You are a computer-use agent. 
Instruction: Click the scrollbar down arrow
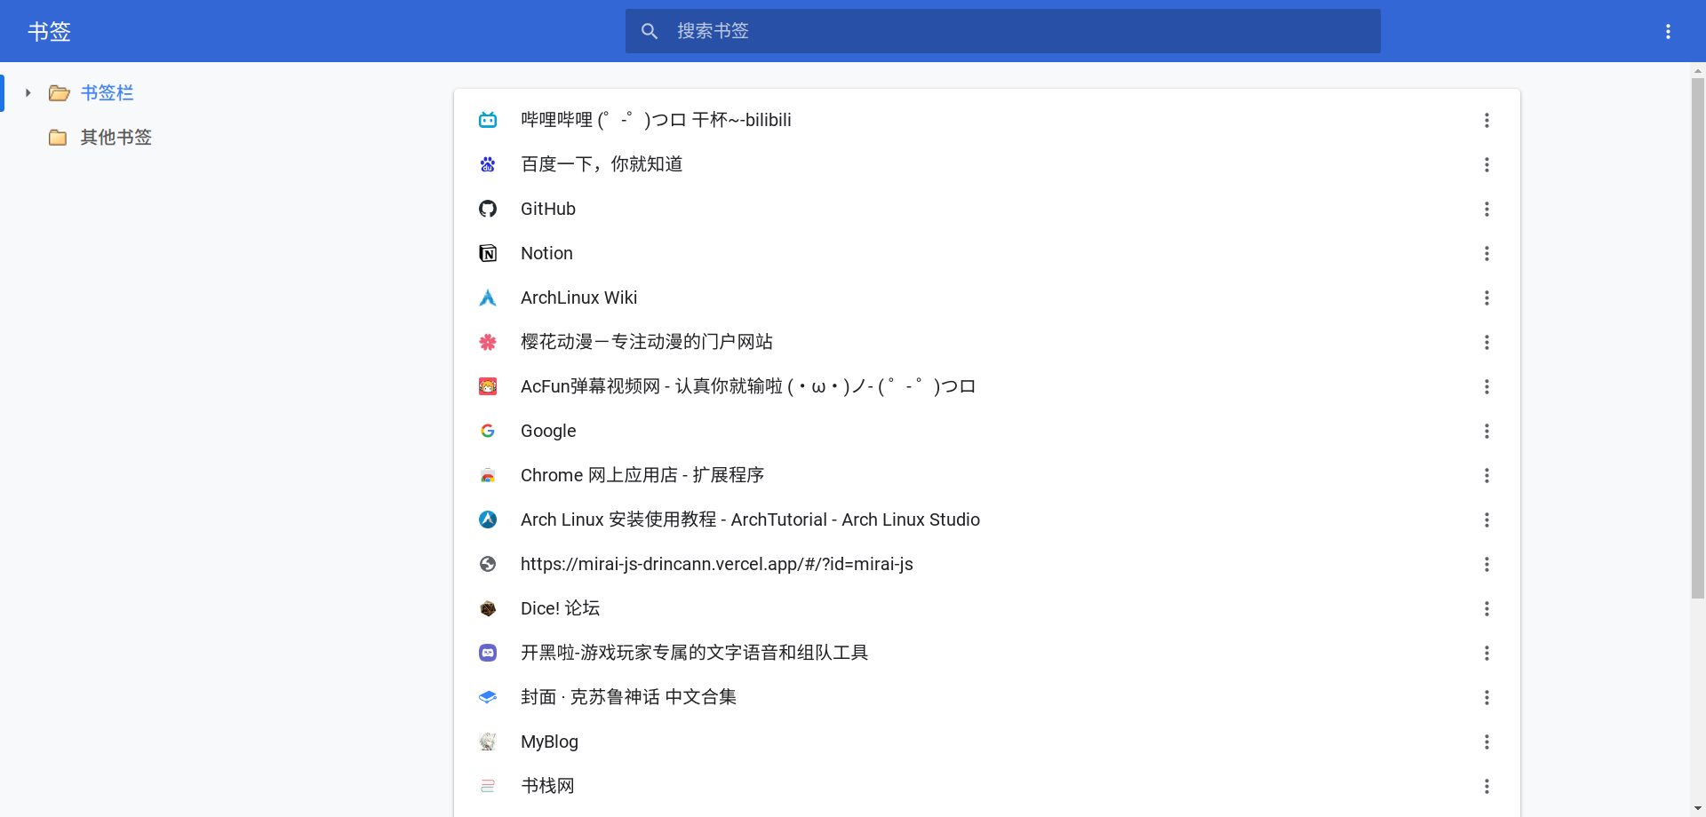pyautogui.click(x=1698, y=809)
